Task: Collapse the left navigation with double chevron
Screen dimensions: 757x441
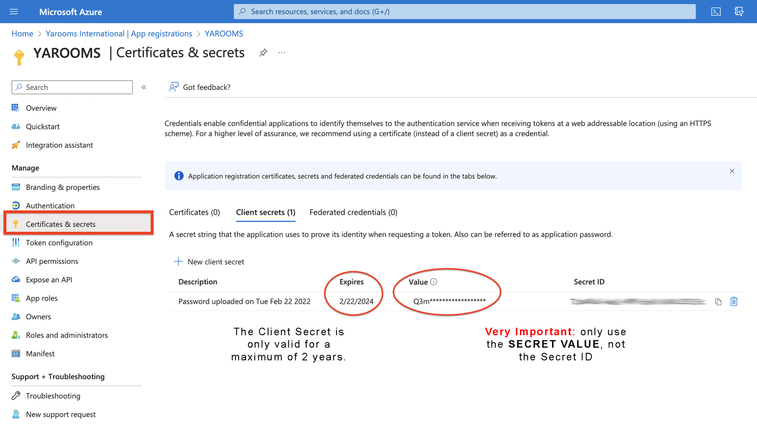Action: pyautogui.click(x=144, y=87)
